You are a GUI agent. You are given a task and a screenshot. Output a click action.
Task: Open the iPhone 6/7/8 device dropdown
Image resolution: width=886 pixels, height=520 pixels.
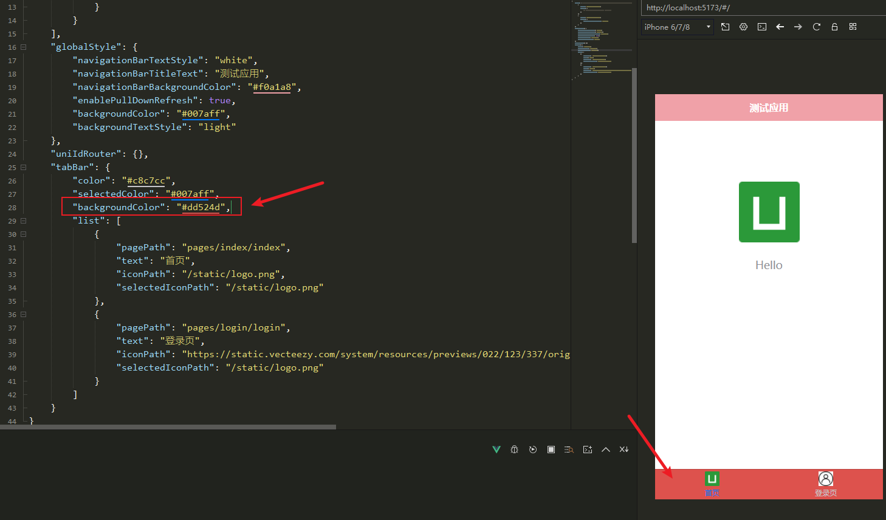click(x=678, y=27)
